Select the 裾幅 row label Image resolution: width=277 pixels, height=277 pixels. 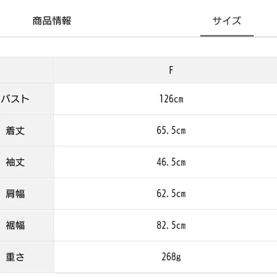pyautogui.click(x=15, y=225)
